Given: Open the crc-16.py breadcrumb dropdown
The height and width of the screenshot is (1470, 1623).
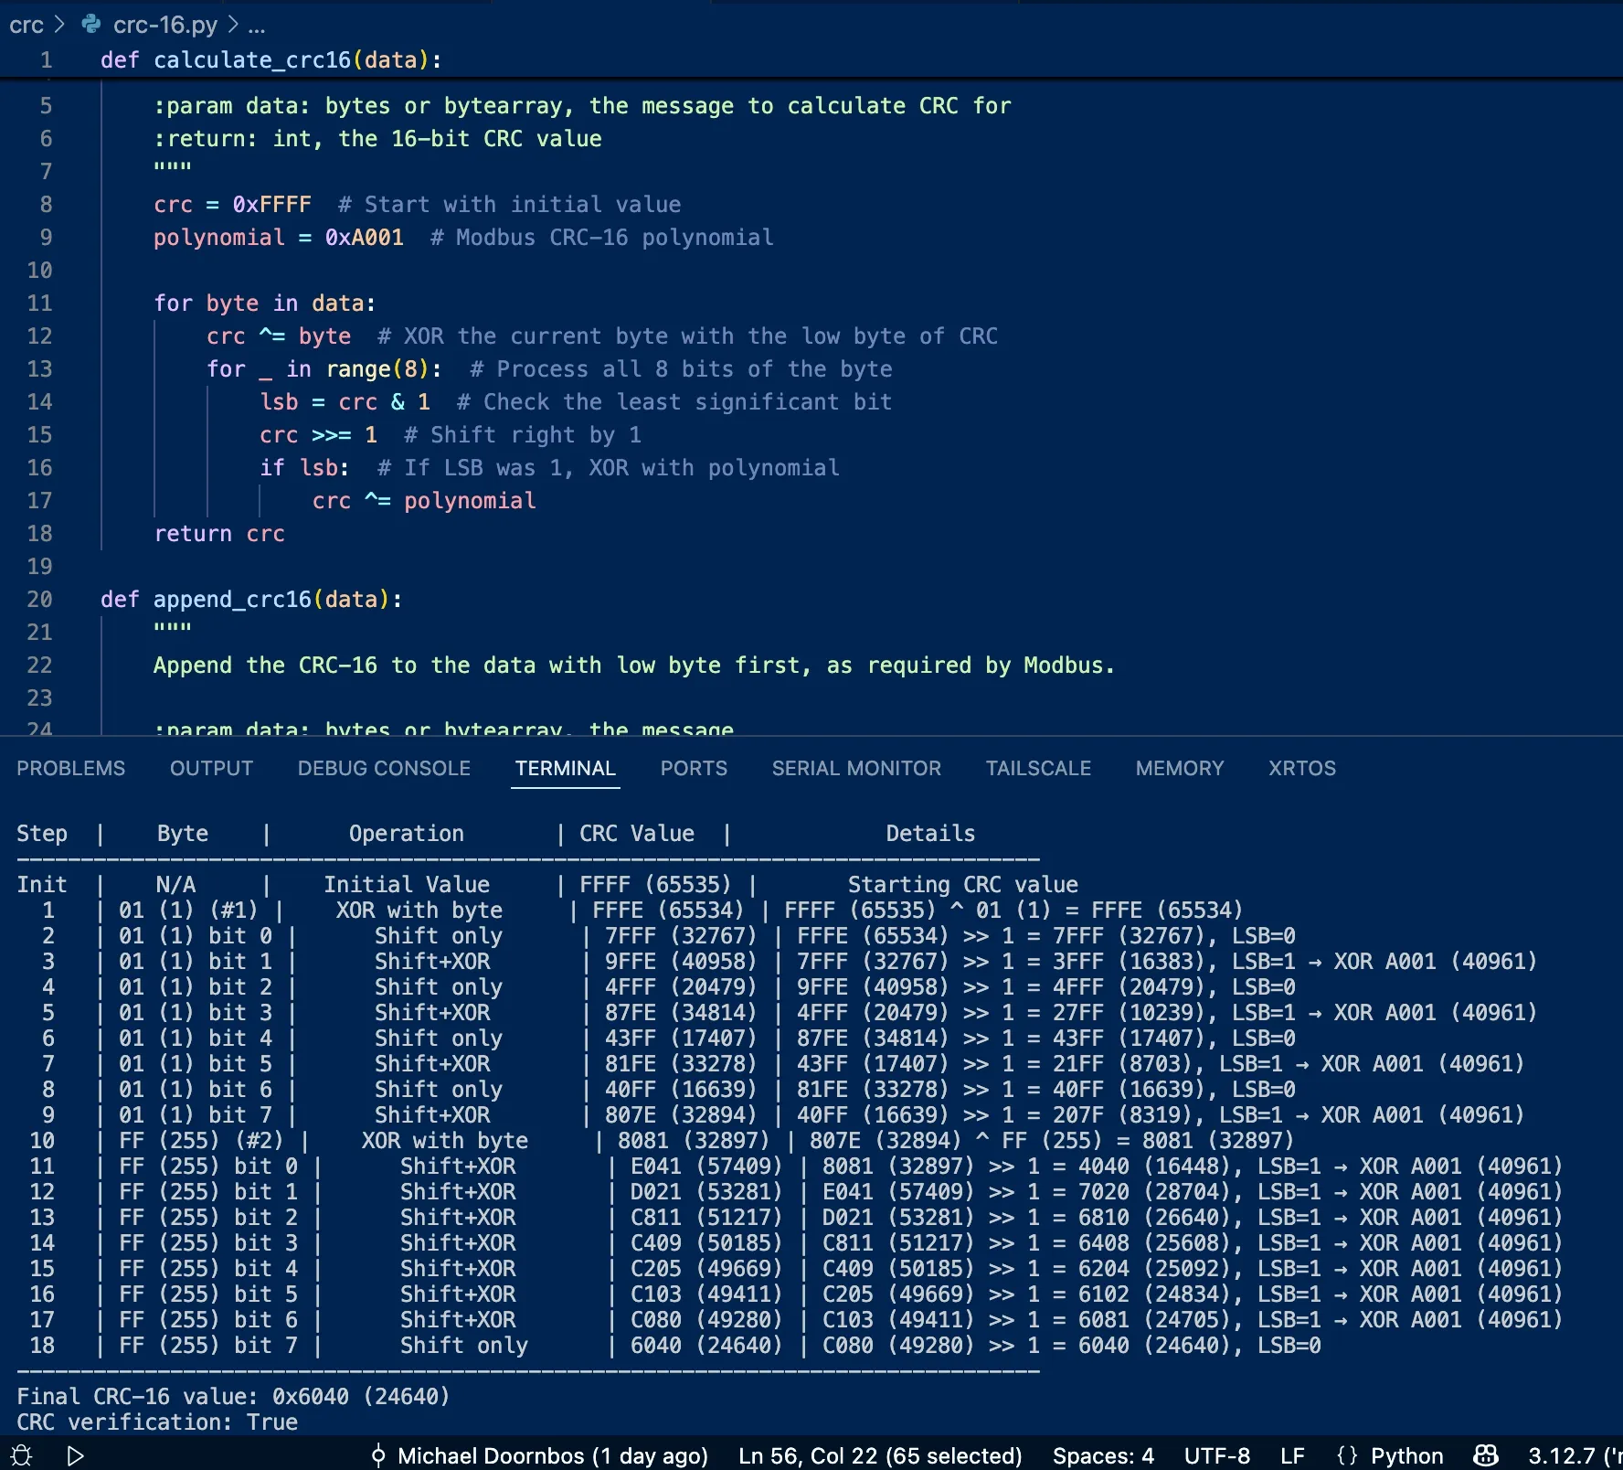Looking at the screenshot, I should point(164,25).
